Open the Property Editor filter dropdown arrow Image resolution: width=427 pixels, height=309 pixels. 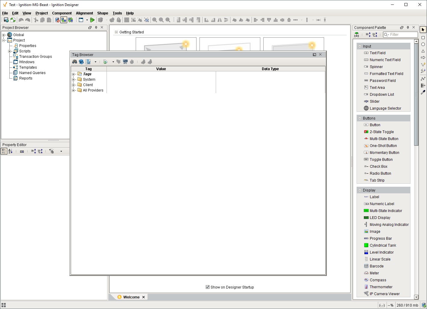61,151
